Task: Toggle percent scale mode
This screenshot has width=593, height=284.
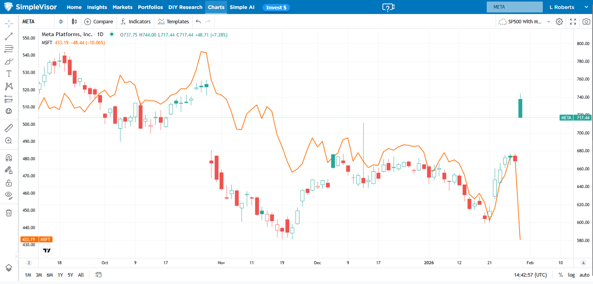Action: coord(561,275)
